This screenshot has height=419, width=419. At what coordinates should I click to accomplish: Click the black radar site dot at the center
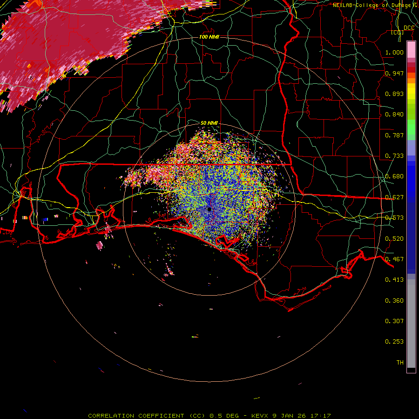(209, 209)
